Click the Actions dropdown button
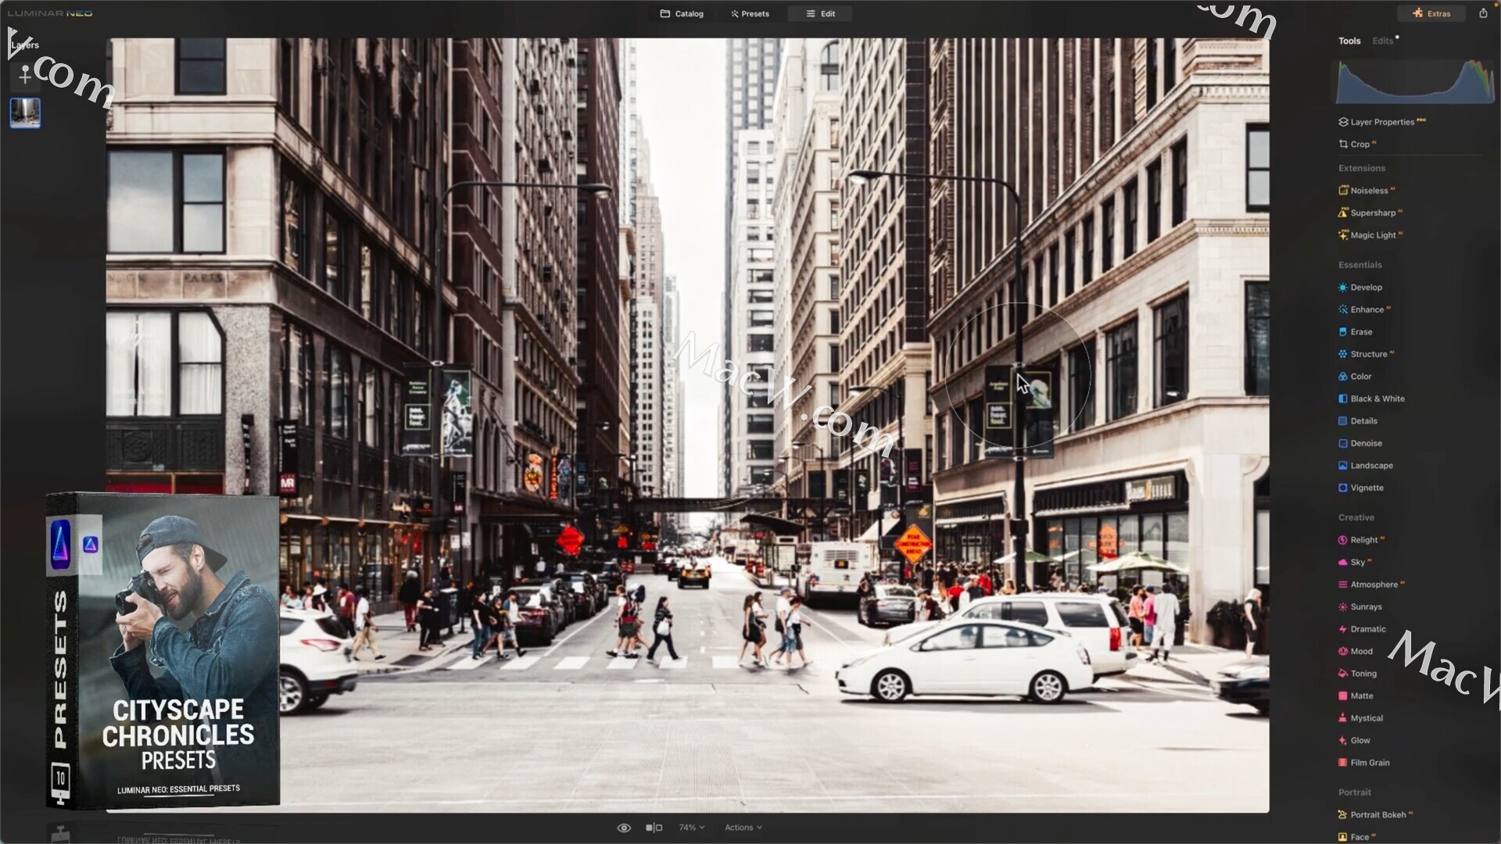 pyautogui.click(x=742, y=827)
